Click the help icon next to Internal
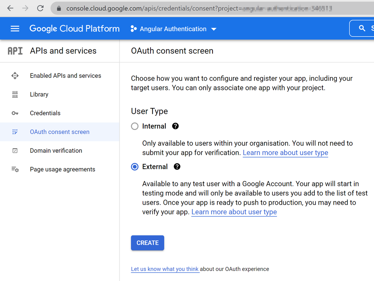The image size is (374, 281). tap(175, 126)
